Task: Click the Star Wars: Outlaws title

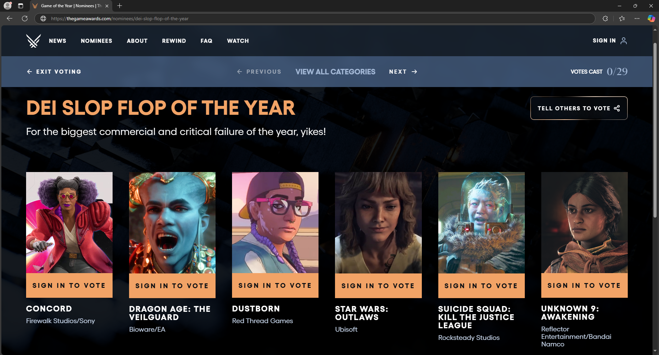Action: pos(362,313)
